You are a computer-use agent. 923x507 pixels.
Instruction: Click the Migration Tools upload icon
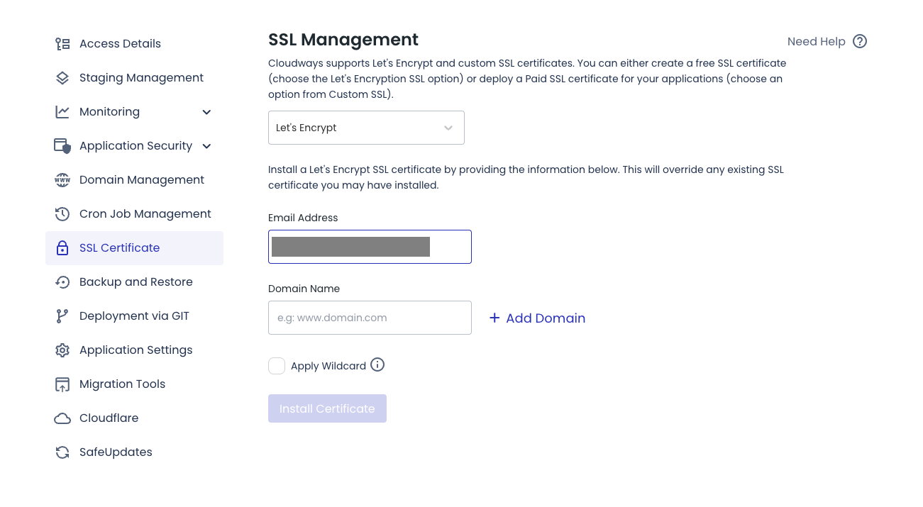pos(62,384)
